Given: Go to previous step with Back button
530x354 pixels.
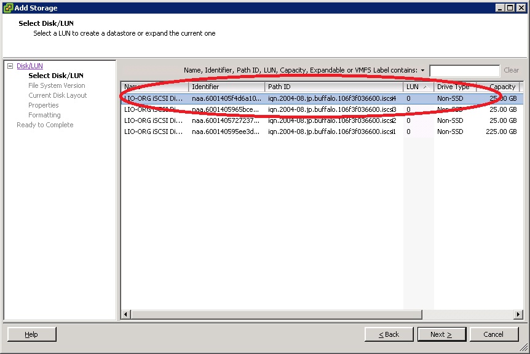Looking at the screenshot, I should pos(389,334).
